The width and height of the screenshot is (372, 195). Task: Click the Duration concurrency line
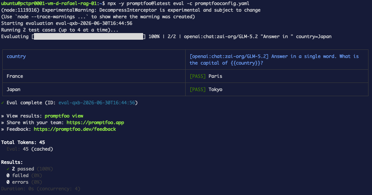[41, 189]
